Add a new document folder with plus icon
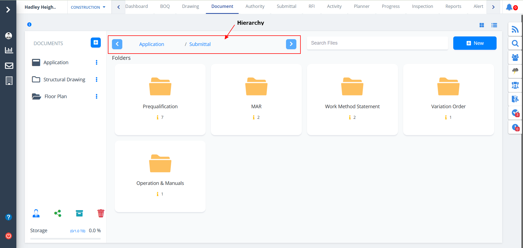523x248 pixels. [96, 43]
